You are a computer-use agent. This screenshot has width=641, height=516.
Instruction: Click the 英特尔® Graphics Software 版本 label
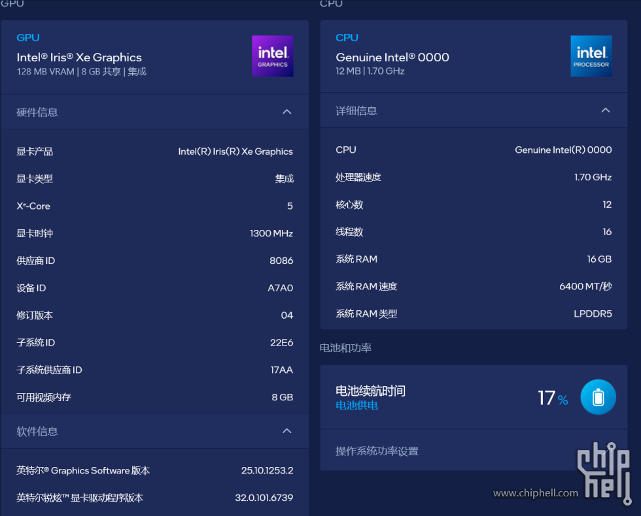(x=83, y=471)
